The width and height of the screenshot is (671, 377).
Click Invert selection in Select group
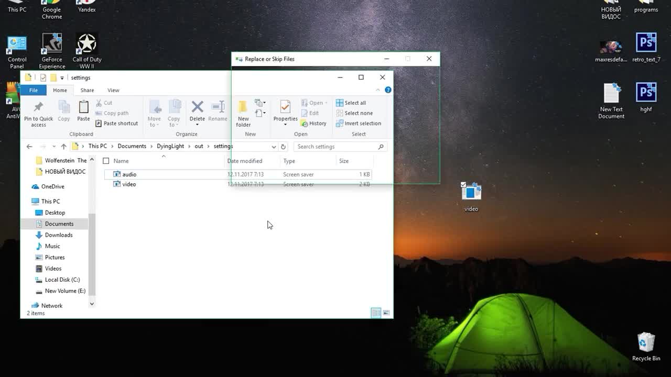coord(359,124)
